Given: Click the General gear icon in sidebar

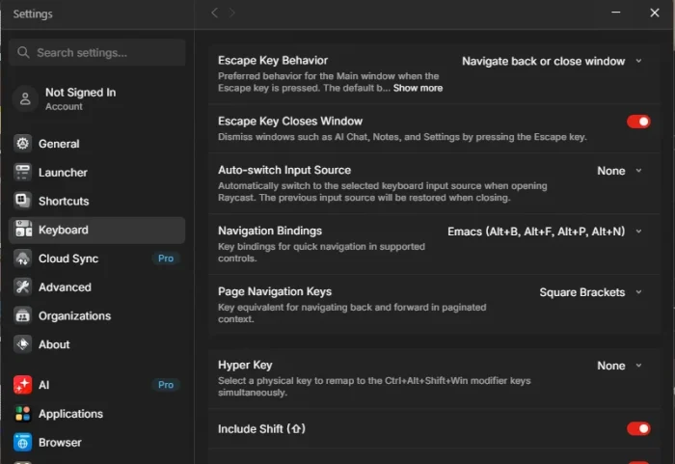Looking at the screenshot, I should pos(22,144).
